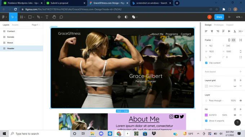245x137 pixels.
Task: Align selection bottom
Action: [x=235, y=31]
